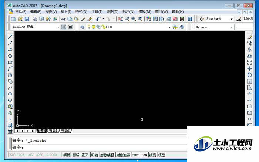Screen dimensions: 259x162
Task: Toggle 极轴 polar tracking
Action: (95, 155)
